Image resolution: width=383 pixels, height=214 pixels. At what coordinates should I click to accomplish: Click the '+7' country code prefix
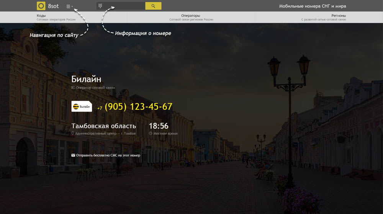[x=100, y=108]
